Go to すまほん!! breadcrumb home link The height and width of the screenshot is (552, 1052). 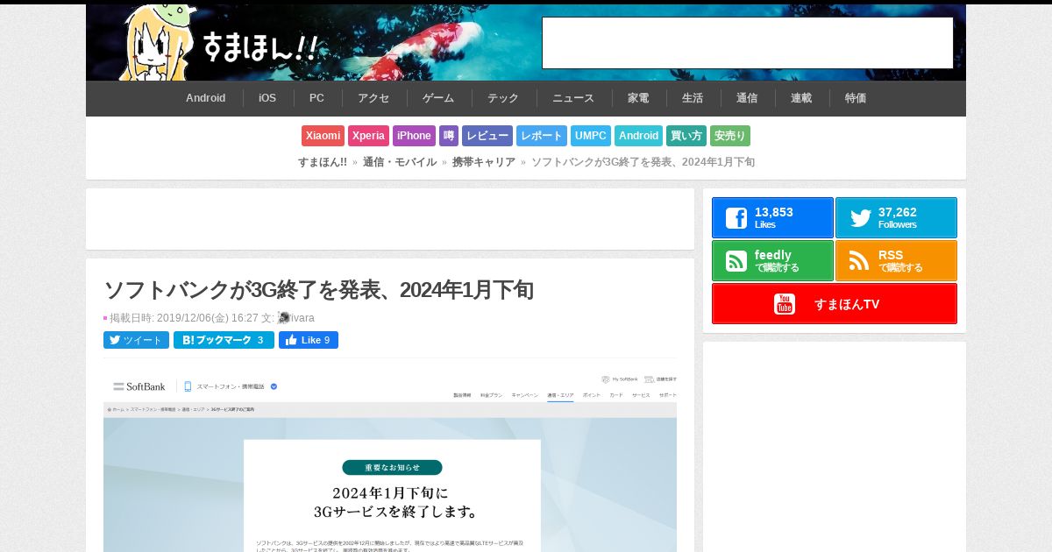[x=323, y=162]
